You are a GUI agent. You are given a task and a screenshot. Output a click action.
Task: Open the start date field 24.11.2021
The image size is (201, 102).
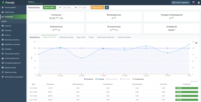[x=68, y=8]
